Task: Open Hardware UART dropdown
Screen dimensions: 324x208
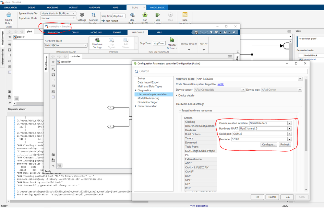Action: (290, 129)
